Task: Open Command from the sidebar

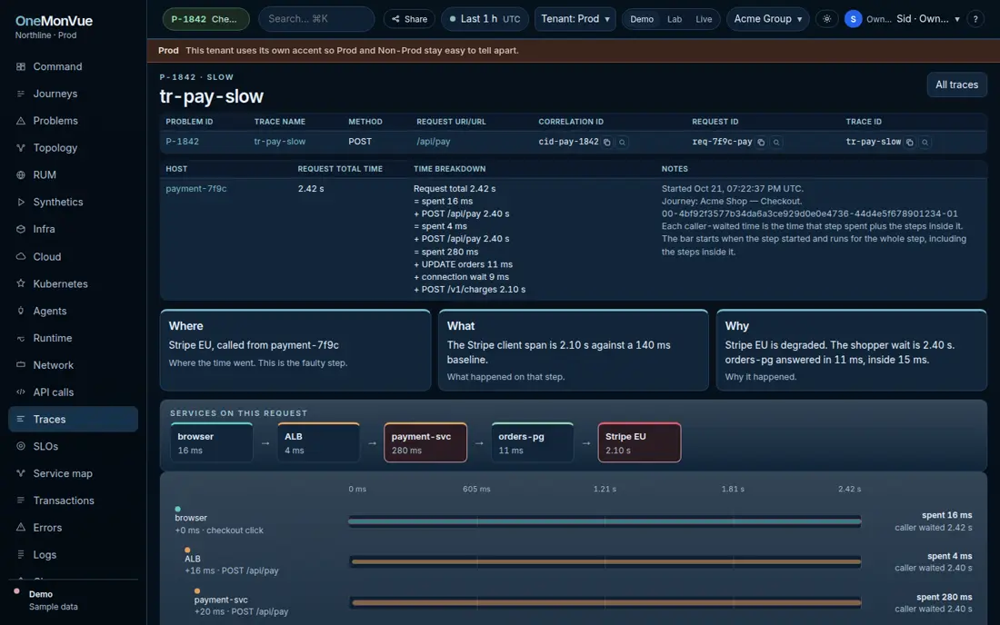Action: [x=74, y=66]
